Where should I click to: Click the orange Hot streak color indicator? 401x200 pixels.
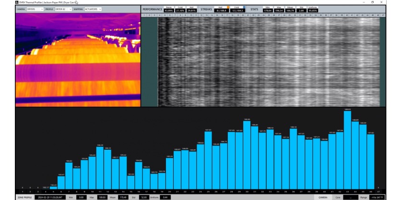(229, 7)
